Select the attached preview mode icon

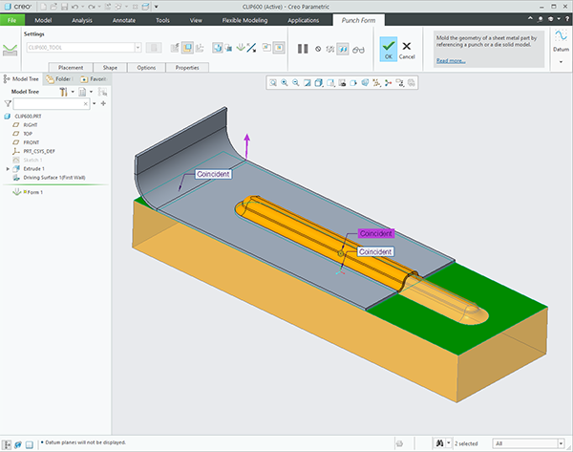click(343, 49)
